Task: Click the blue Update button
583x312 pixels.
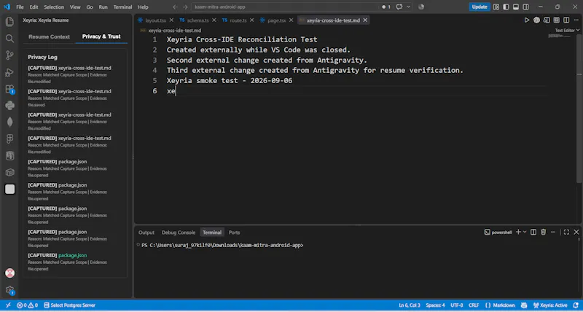Action: click(x=480, y=7)
